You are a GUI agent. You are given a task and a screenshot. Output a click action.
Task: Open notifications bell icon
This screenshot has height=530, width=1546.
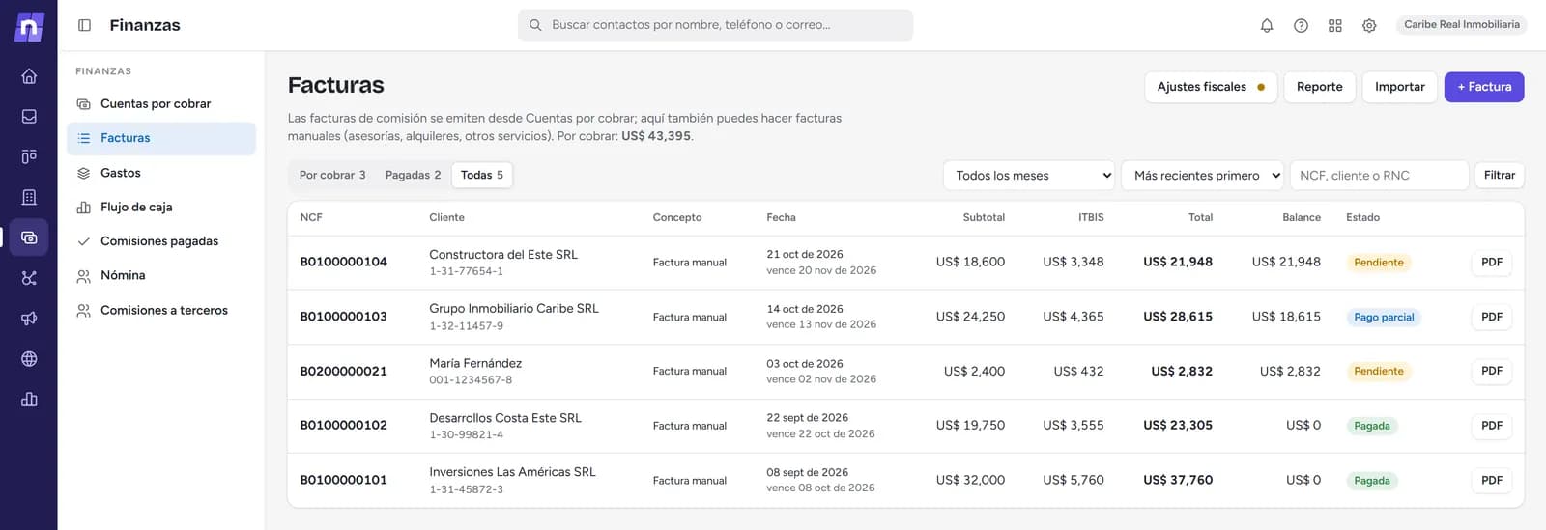click(x=1267, y=26)
